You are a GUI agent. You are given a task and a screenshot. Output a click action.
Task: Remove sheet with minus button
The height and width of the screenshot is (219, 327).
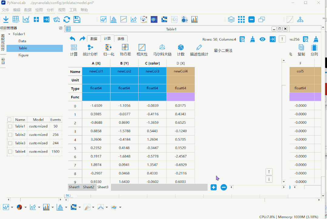[x=224, y=187]
